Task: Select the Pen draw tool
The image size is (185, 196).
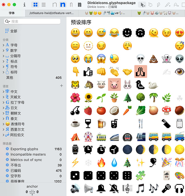Action: [159, 5]
